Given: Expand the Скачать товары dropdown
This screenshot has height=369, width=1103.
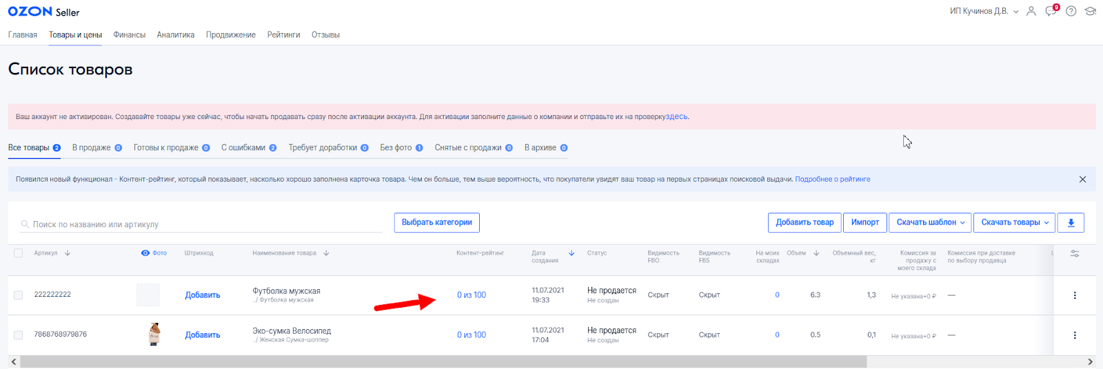Looking at the screenshot, I should coord(1015,222).
